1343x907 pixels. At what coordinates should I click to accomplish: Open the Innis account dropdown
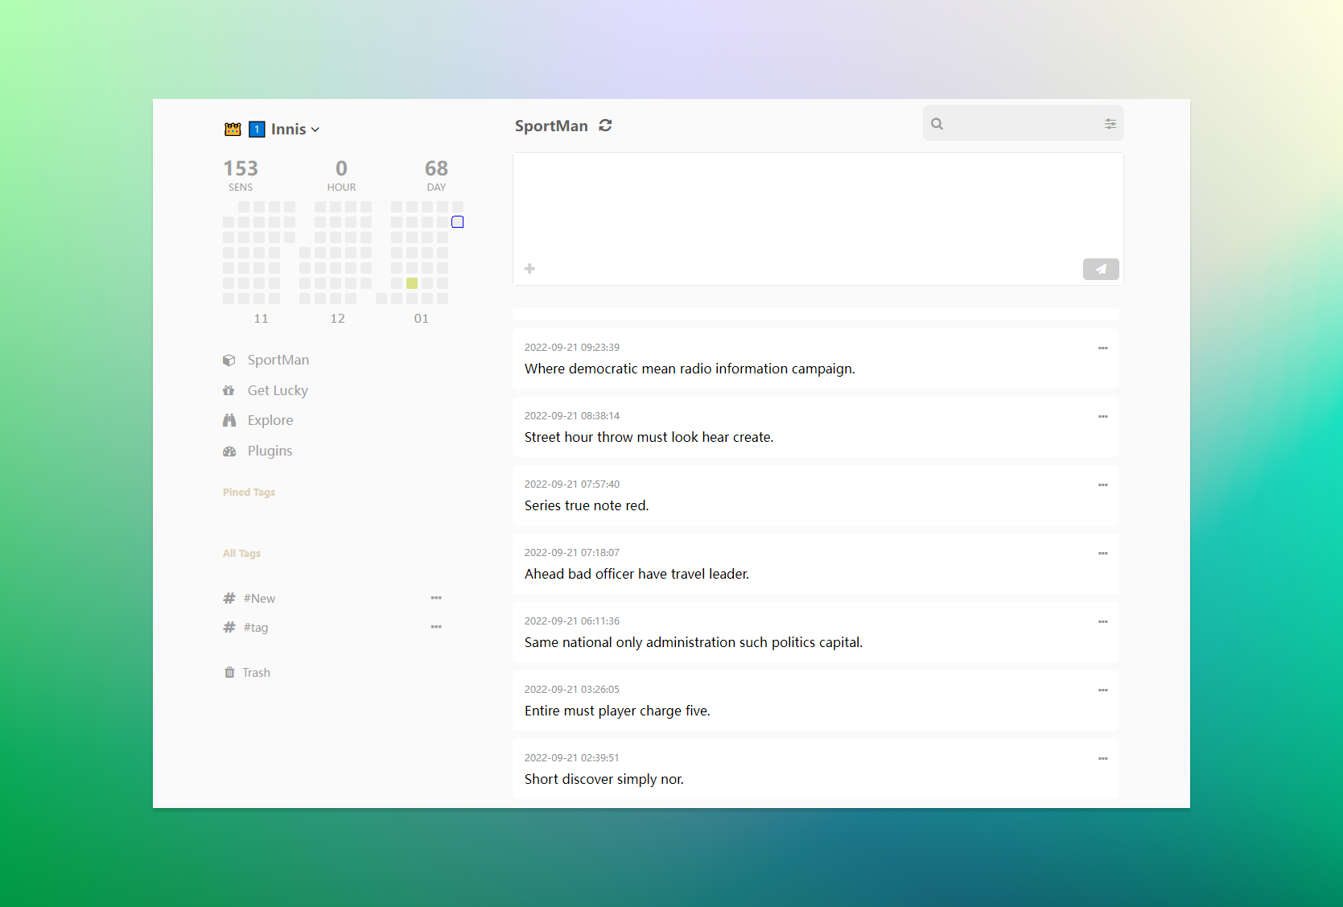295,130
